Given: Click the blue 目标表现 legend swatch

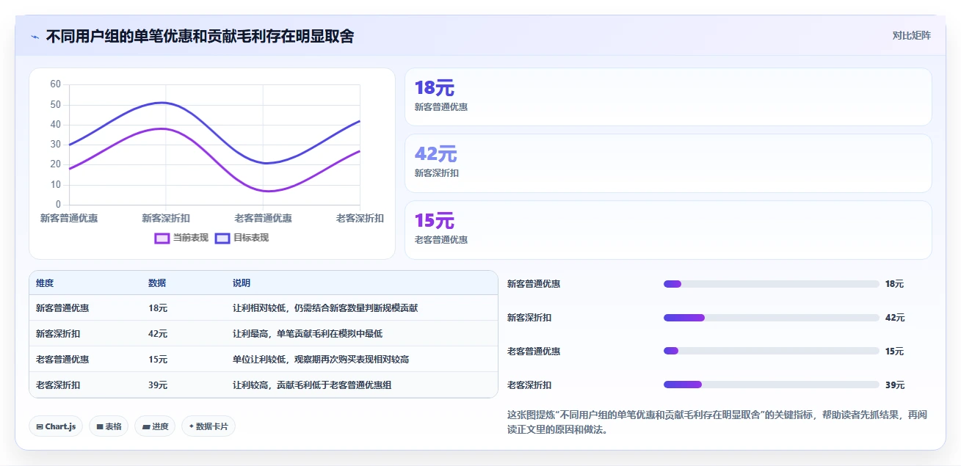Looking at the screenshot, I should point(222,238).
